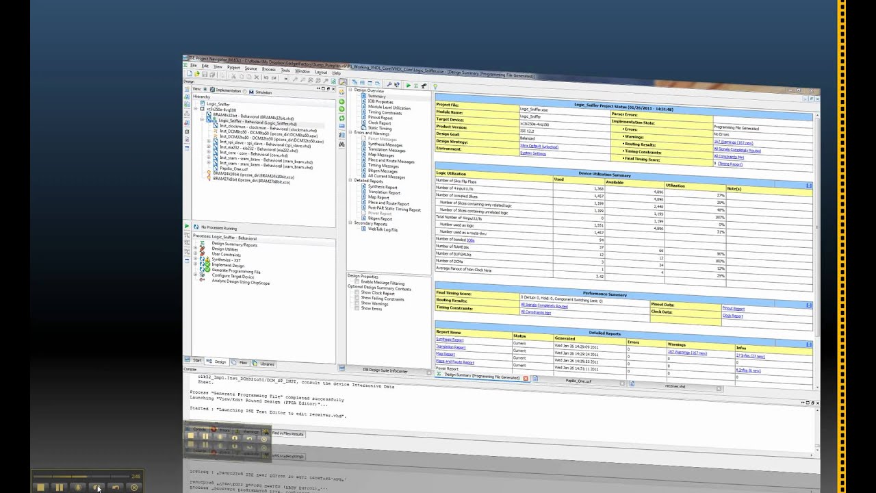The height and width of the screenshot is (493, 876).
Task: Select WebTalk Log File item
Action: 383,229
